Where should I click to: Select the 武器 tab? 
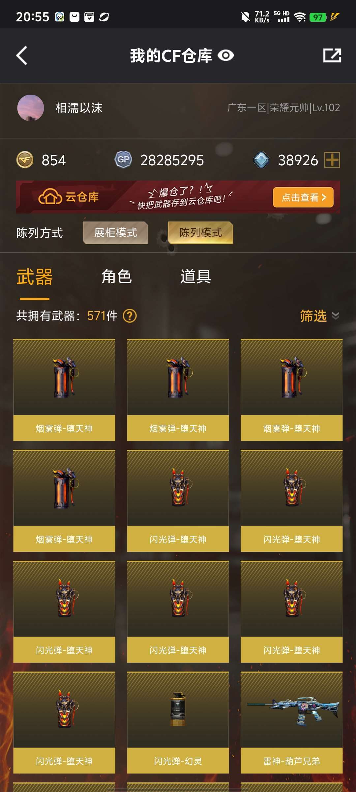point(35,277)
